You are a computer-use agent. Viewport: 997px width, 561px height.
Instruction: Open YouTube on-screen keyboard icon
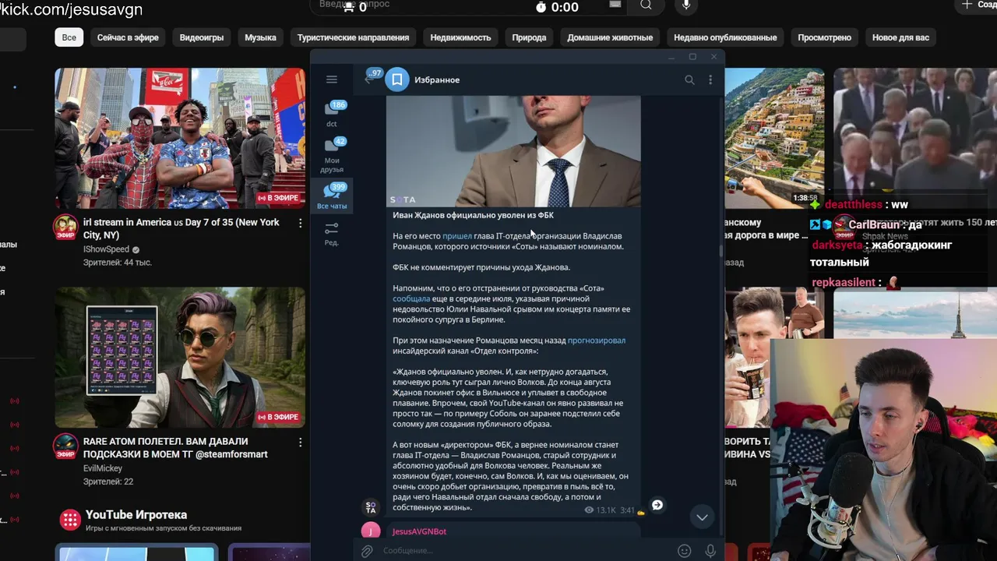(615, 5)
